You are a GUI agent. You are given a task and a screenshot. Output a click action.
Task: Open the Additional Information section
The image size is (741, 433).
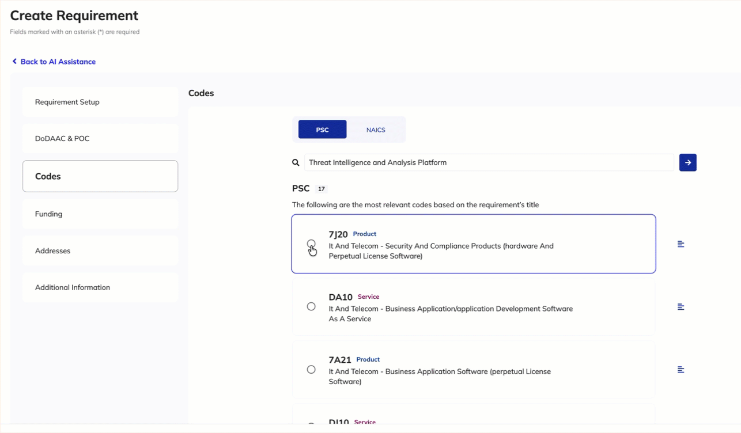pos(100,287)
